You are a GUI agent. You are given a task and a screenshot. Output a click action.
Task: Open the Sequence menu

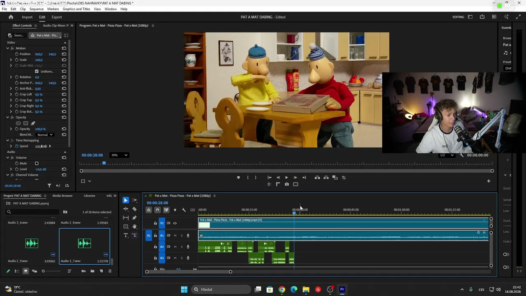[37, 9]
